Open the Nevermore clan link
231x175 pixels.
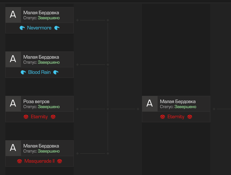click(39, 28)
